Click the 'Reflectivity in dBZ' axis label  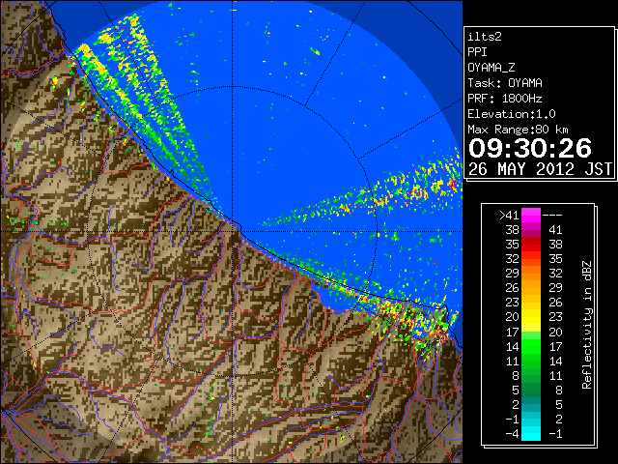pos(587,325)
